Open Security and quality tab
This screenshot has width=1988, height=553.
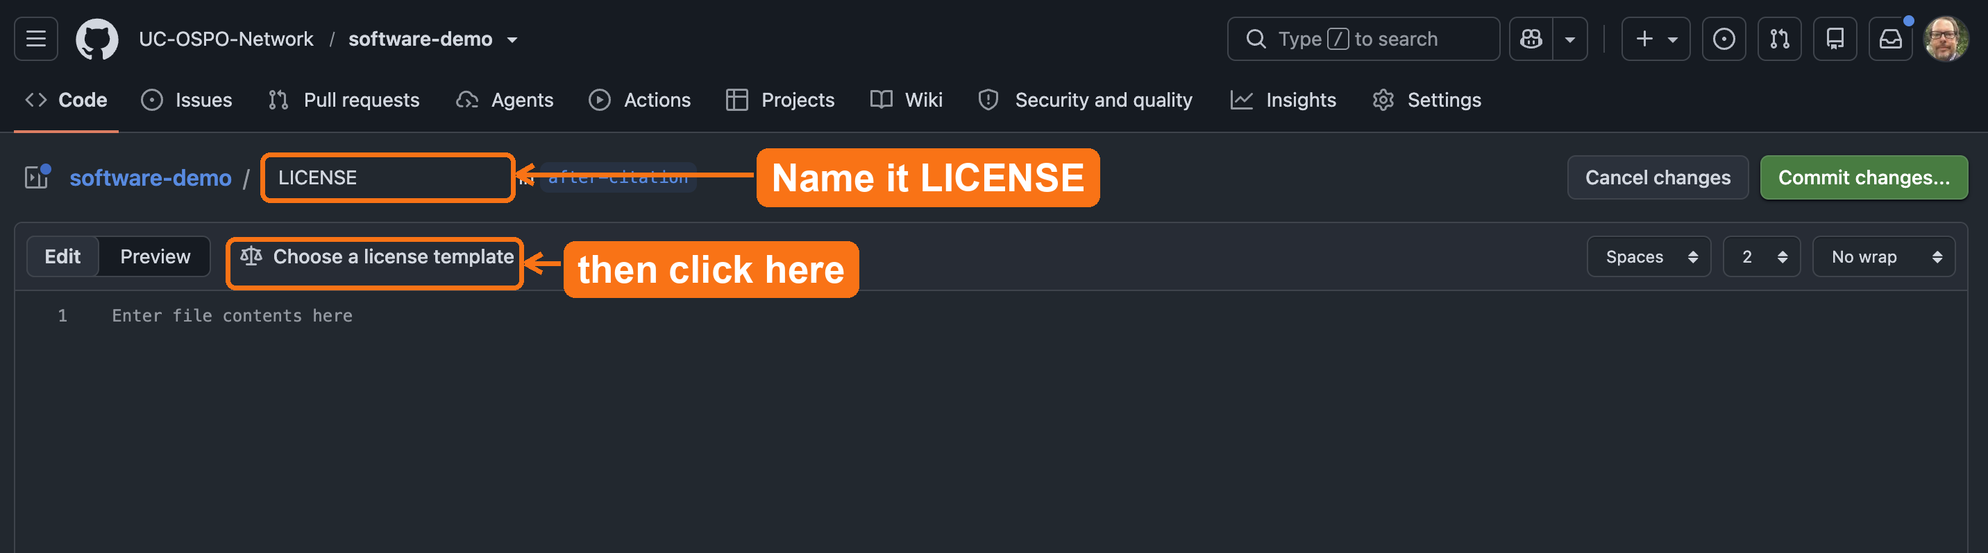pyautogui.click(x=1085, y=100)
